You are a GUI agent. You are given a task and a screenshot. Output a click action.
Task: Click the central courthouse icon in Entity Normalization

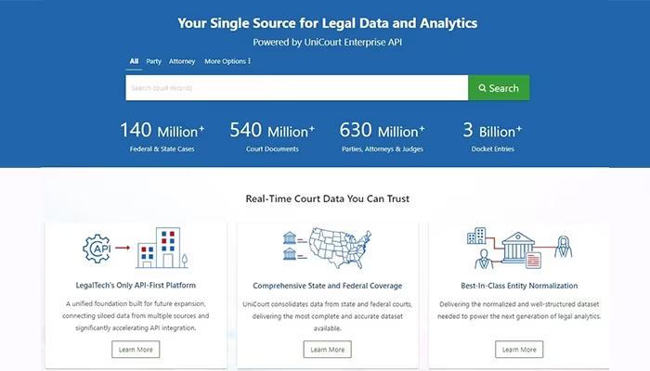[x=518, y=248]
